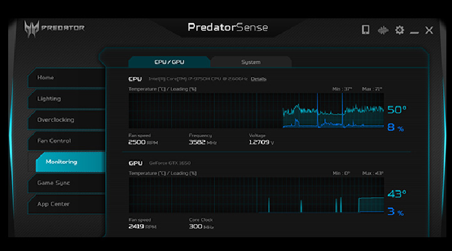Image resolution: width=452 pixels, height=251 pixels.
Task: Go to the Overclocking page
Action: click(66, 120)
